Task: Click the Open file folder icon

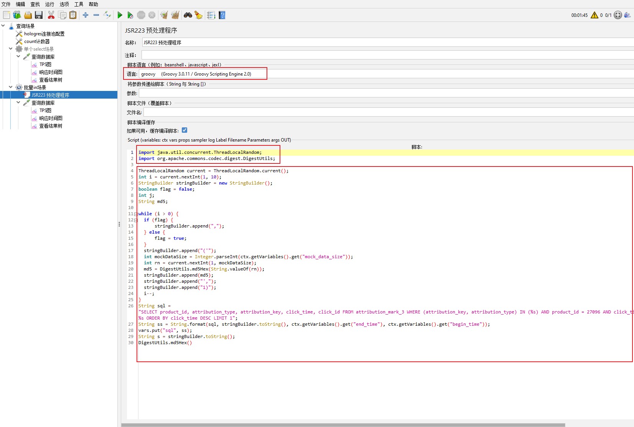Action: point(28,15)
